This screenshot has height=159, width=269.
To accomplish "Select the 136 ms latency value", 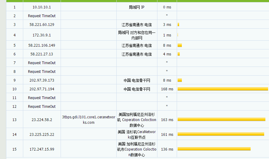I will pos(167,149).
